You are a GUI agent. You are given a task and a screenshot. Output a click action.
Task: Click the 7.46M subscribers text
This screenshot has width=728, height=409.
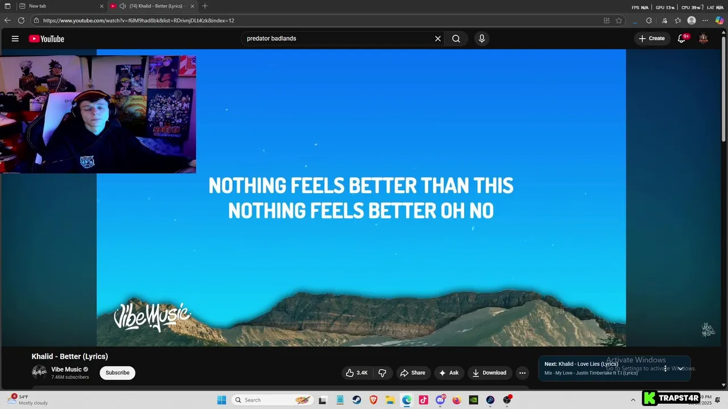(70, 377)
